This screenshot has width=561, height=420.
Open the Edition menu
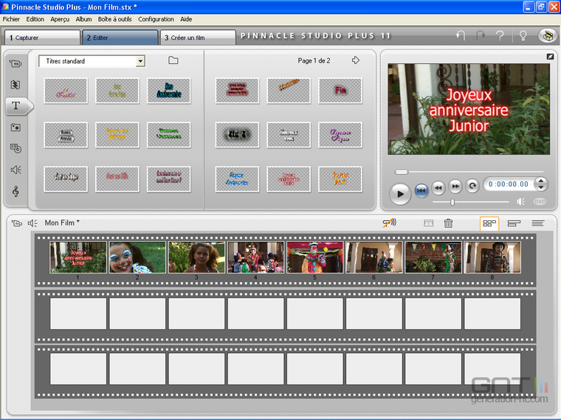[x=35, y=19]
